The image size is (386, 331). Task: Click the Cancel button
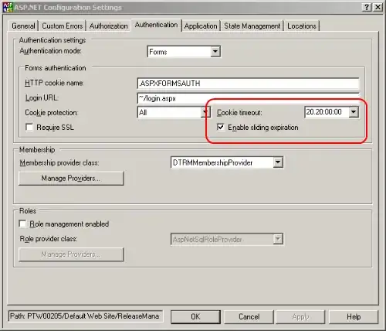click(249, 316)
